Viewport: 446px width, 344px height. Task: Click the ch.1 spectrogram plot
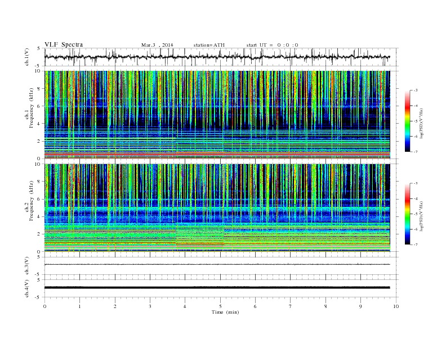coord(217,115)
